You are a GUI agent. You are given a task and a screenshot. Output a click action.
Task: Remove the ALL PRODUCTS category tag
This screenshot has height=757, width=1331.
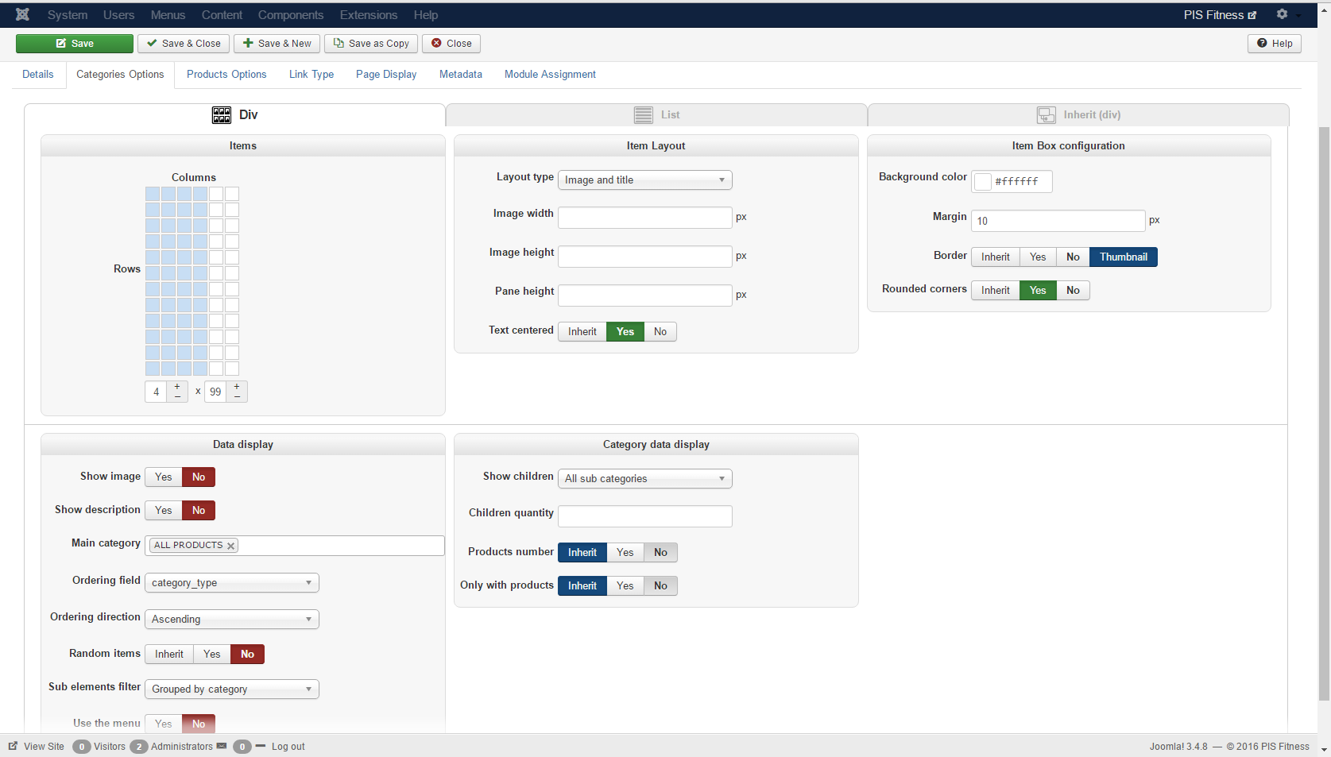pyautogui.click(x=230, y=546)
